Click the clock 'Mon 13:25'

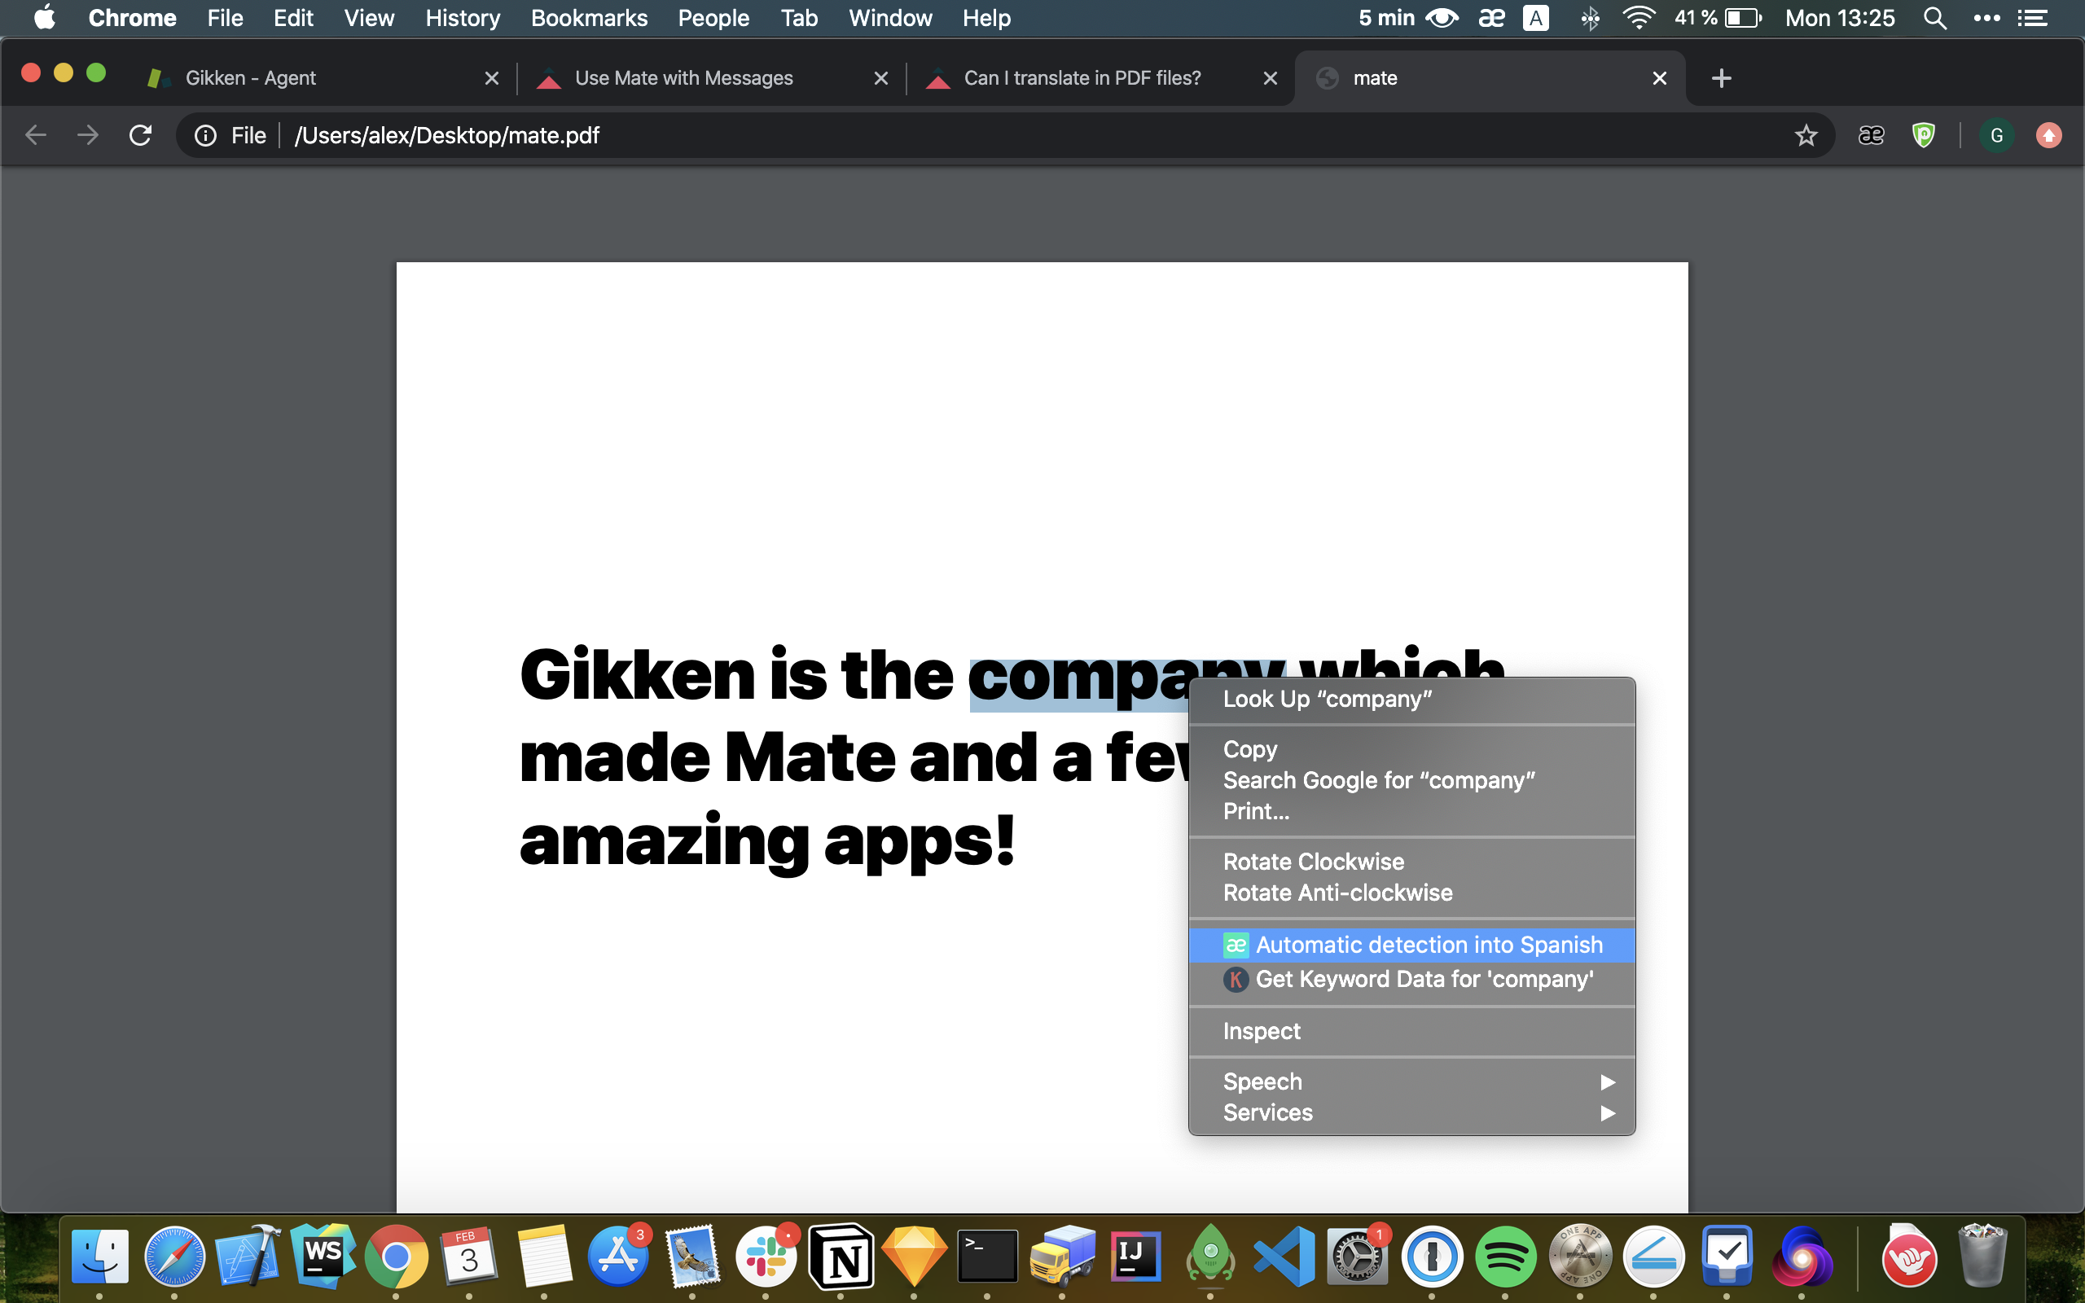(x=1840, y=18)
